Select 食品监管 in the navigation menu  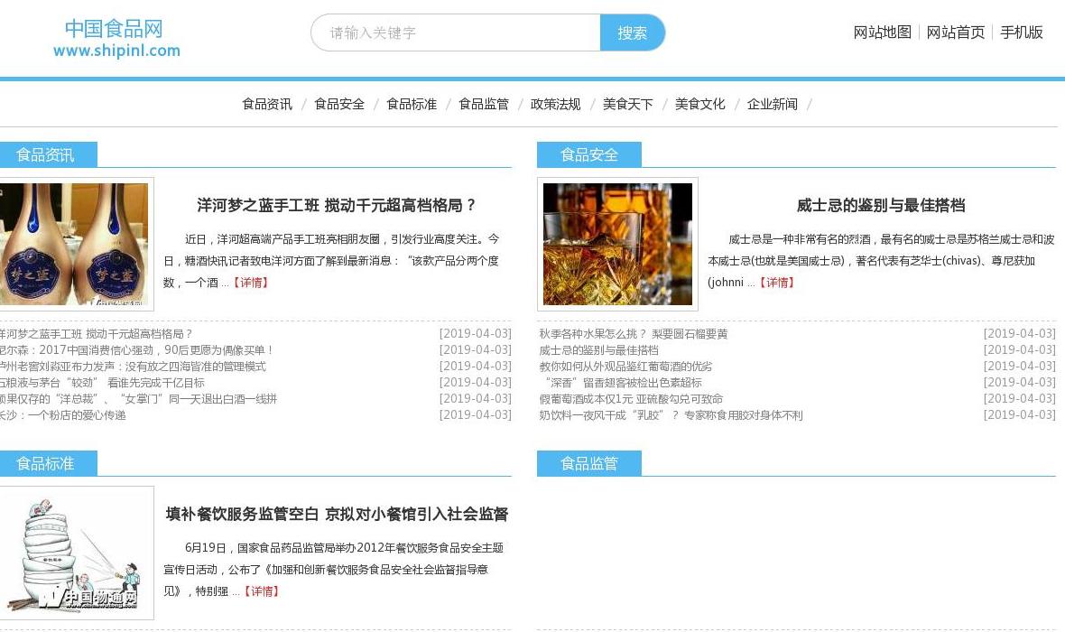pos(483,104)
